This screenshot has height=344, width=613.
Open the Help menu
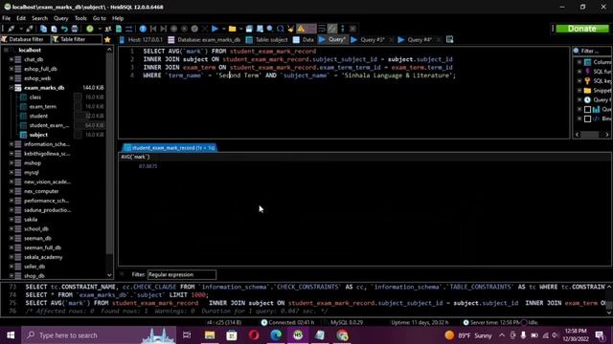[x=118, y=18]
